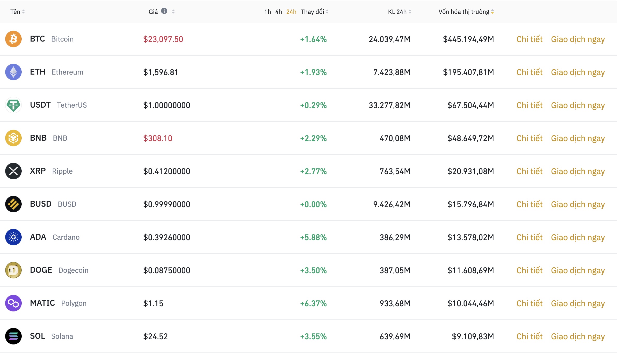Select the ETH Ethereum name text
This screenshot has width=622, height=354.
click(x=57, y=72)
